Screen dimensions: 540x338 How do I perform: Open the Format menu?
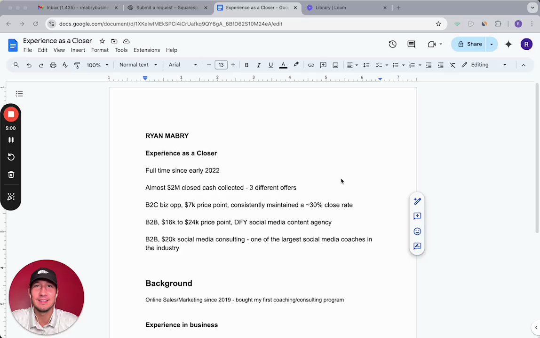pos(100,50)
